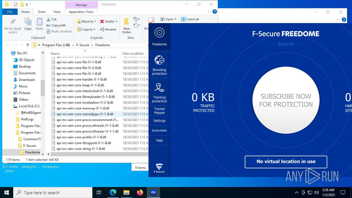
Task: Select Downloads in navigation pane
Action: tap(27, 80)
